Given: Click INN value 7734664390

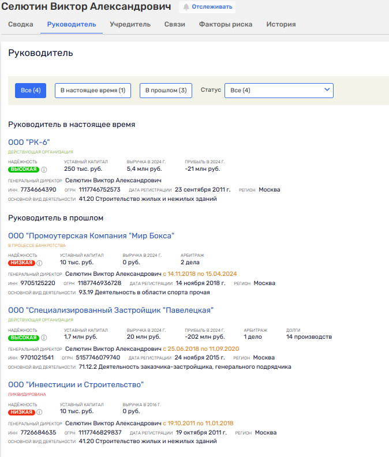Looking at the screenshot, I should [38, 190].
